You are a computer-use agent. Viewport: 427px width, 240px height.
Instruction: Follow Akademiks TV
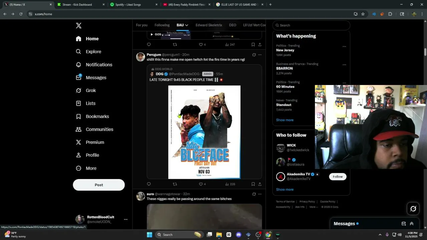point(338,177)
